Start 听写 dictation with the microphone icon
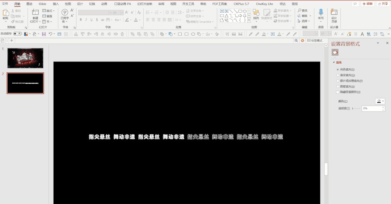Screen dimensions: 391x204 pyautogui.click(x=321, y=12)
